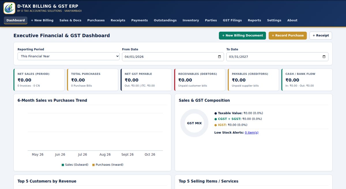Click the '6-Month Sales vs Purchases Trend' heading
Screen dimensions: 346x189
tap(52, 100)
